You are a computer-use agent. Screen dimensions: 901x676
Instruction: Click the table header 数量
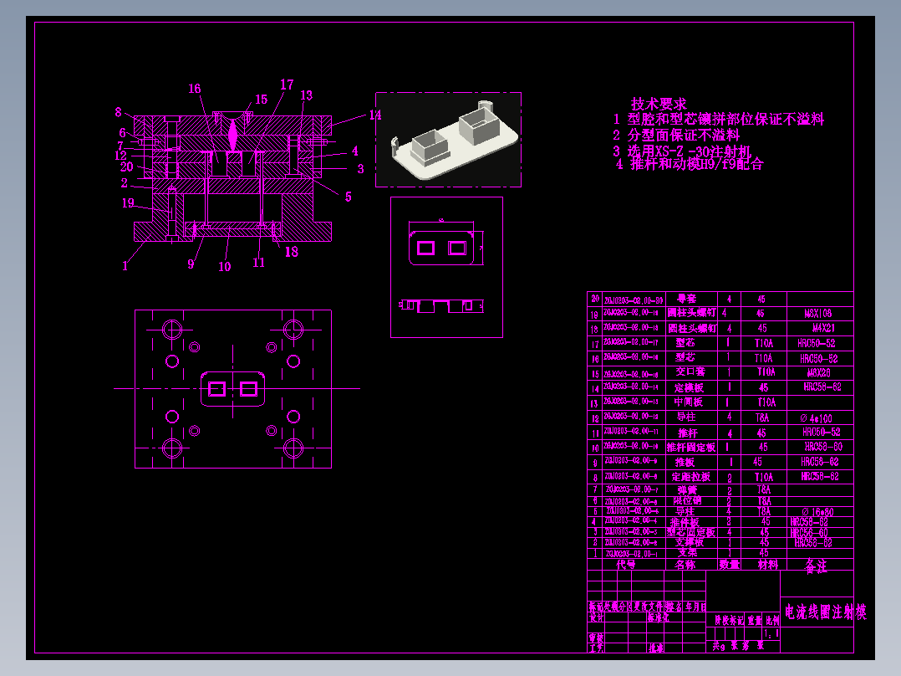pos(729,565)
